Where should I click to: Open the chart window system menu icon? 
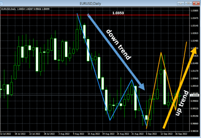[2, 3]
